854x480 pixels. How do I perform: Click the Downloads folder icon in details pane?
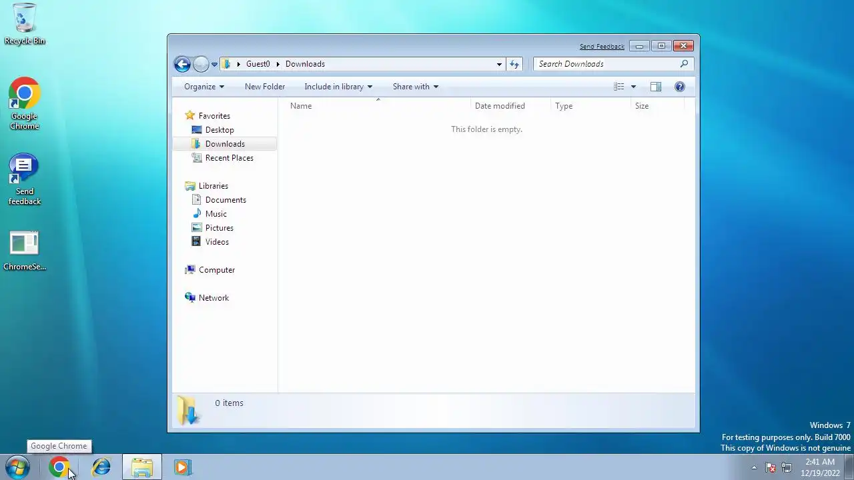coord(188,410)
